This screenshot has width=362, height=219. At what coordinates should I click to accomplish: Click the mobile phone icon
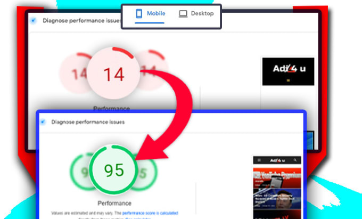[139, 14]
